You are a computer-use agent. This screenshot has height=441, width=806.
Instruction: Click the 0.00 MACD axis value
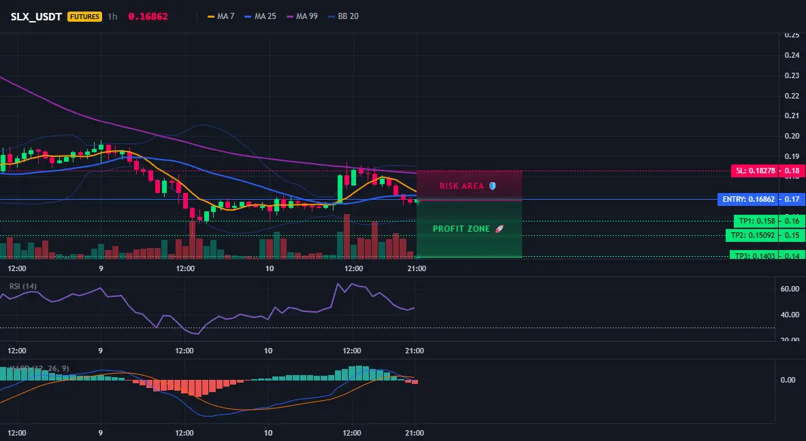(x=788, y=380)
